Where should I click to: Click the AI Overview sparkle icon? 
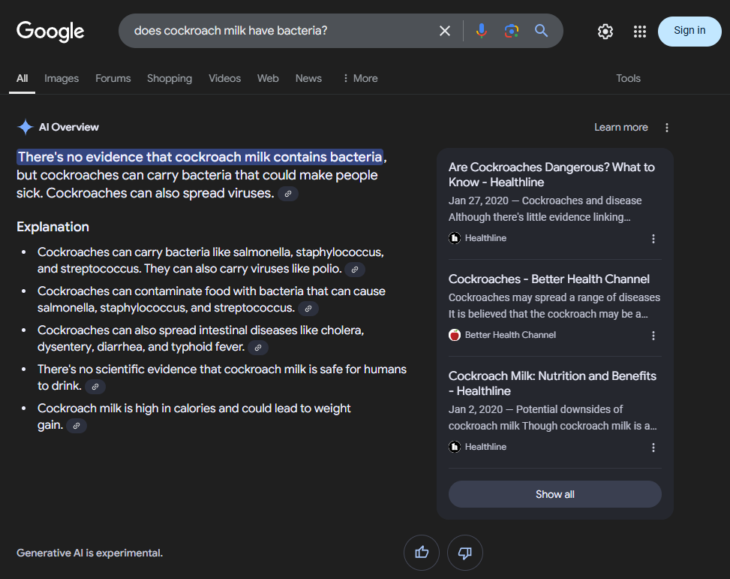[x=26, y=127]
